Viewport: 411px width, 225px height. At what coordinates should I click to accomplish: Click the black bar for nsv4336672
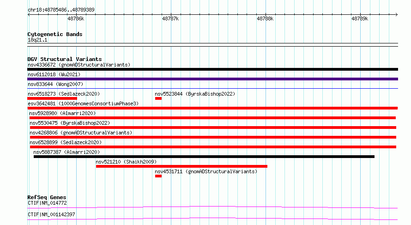coord(212,69)
